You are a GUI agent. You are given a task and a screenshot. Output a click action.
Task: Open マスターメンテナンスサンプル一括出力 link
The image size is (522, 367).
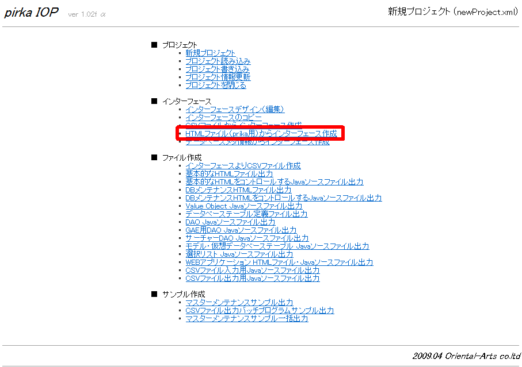click(x=246, y=319)
